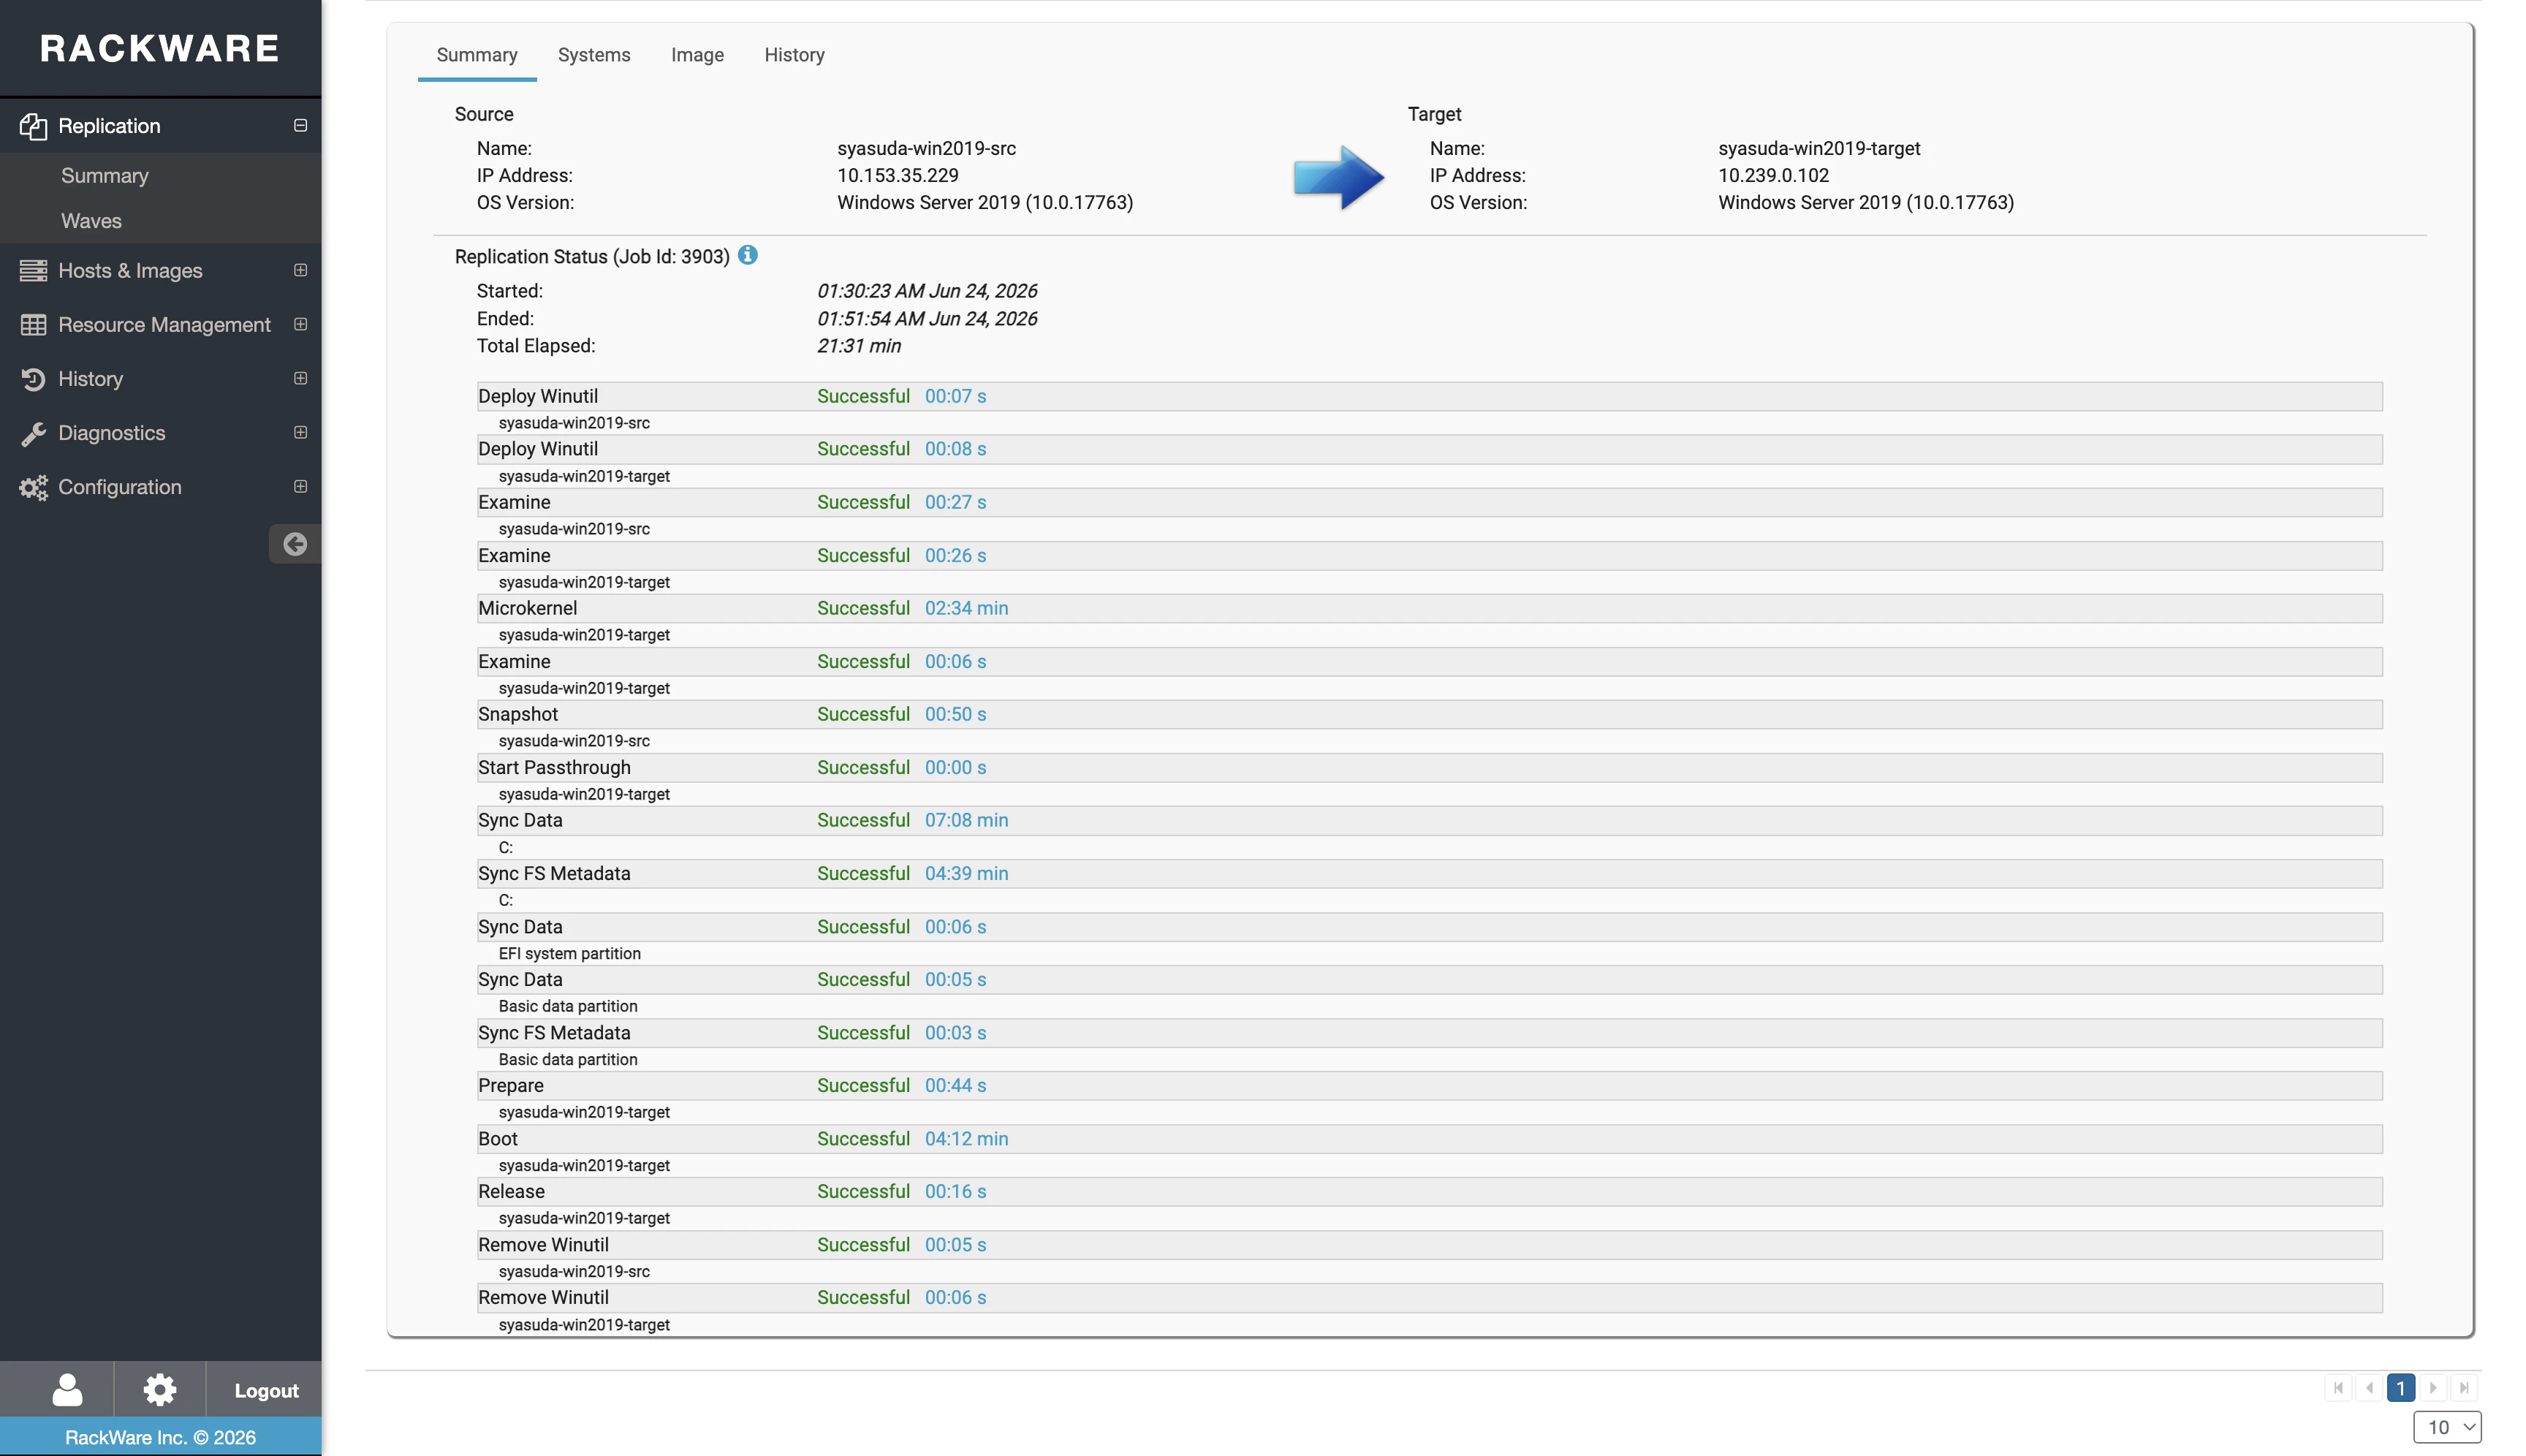Expand the Resource Management section
The height and width of the screenshot is (1456, 2526).
click(300, 324)
